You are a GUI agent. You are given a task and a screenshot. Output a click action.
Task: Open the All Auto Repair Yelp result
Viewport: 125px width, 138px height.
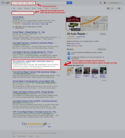pyautogui.click(x=29, y=32)
